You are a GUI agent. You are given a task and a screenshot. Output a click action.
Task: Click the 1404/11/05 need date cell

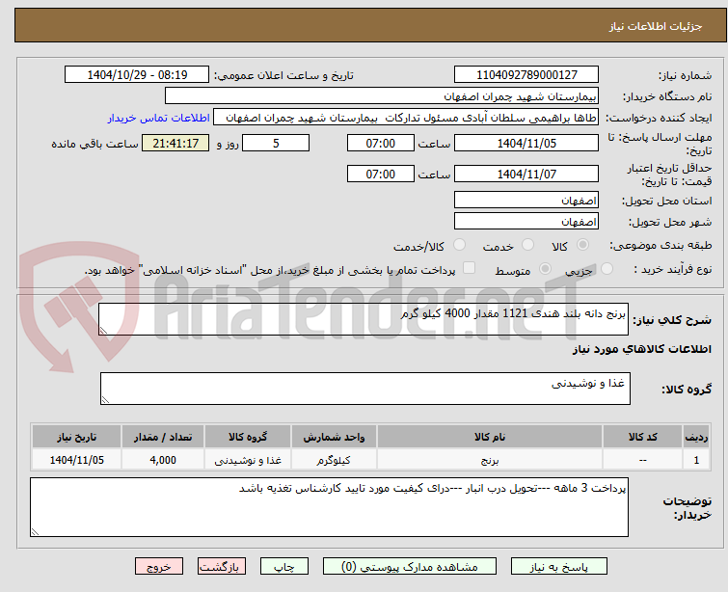[77, 460]
